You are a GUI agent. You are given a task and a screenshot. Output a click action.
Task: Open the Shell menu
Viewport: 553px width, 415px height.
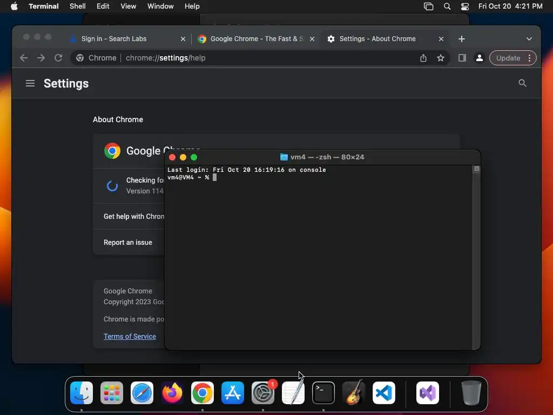tap(78, 6)
